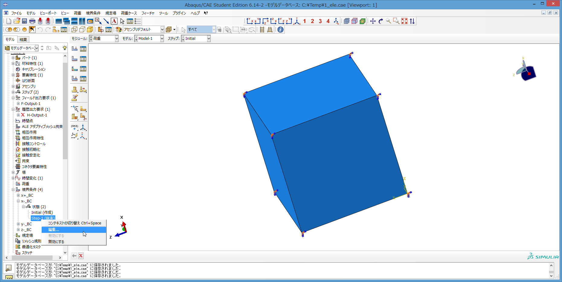Toggle the shaded render style
562x282 pixels.
tap(90, 30)
